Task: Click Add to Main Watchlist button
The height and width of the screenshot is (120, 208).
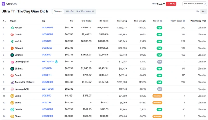Action: click(x=194, y=4)
